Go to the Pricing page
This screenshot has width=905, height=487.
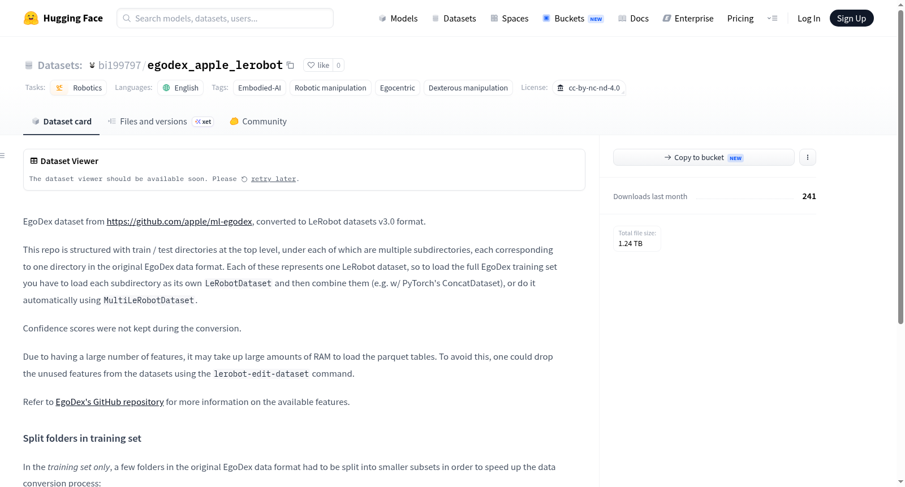740,18
